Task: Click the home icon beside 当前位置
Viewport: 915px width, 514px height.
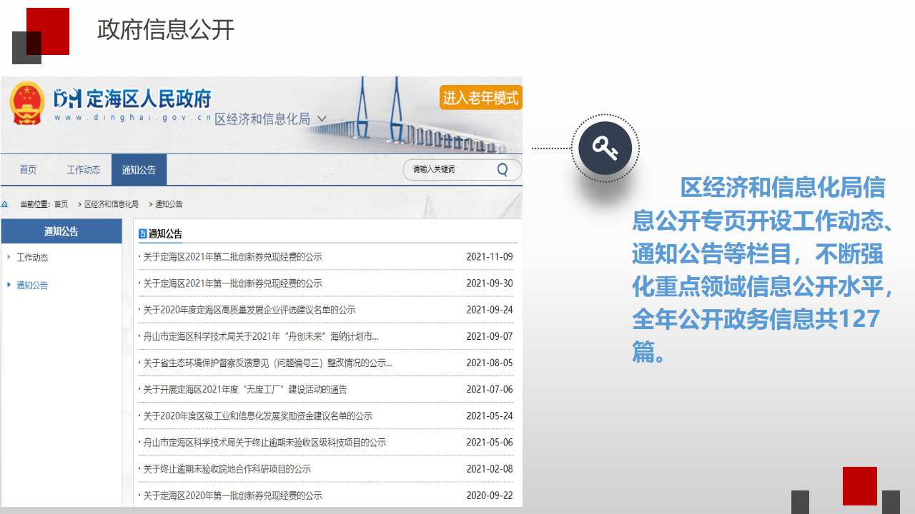Action: (5, 204)
